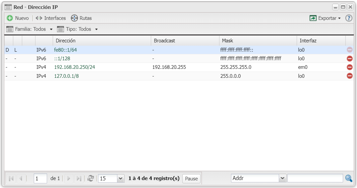Open the fe80::1/64 address link

(66, 50)
